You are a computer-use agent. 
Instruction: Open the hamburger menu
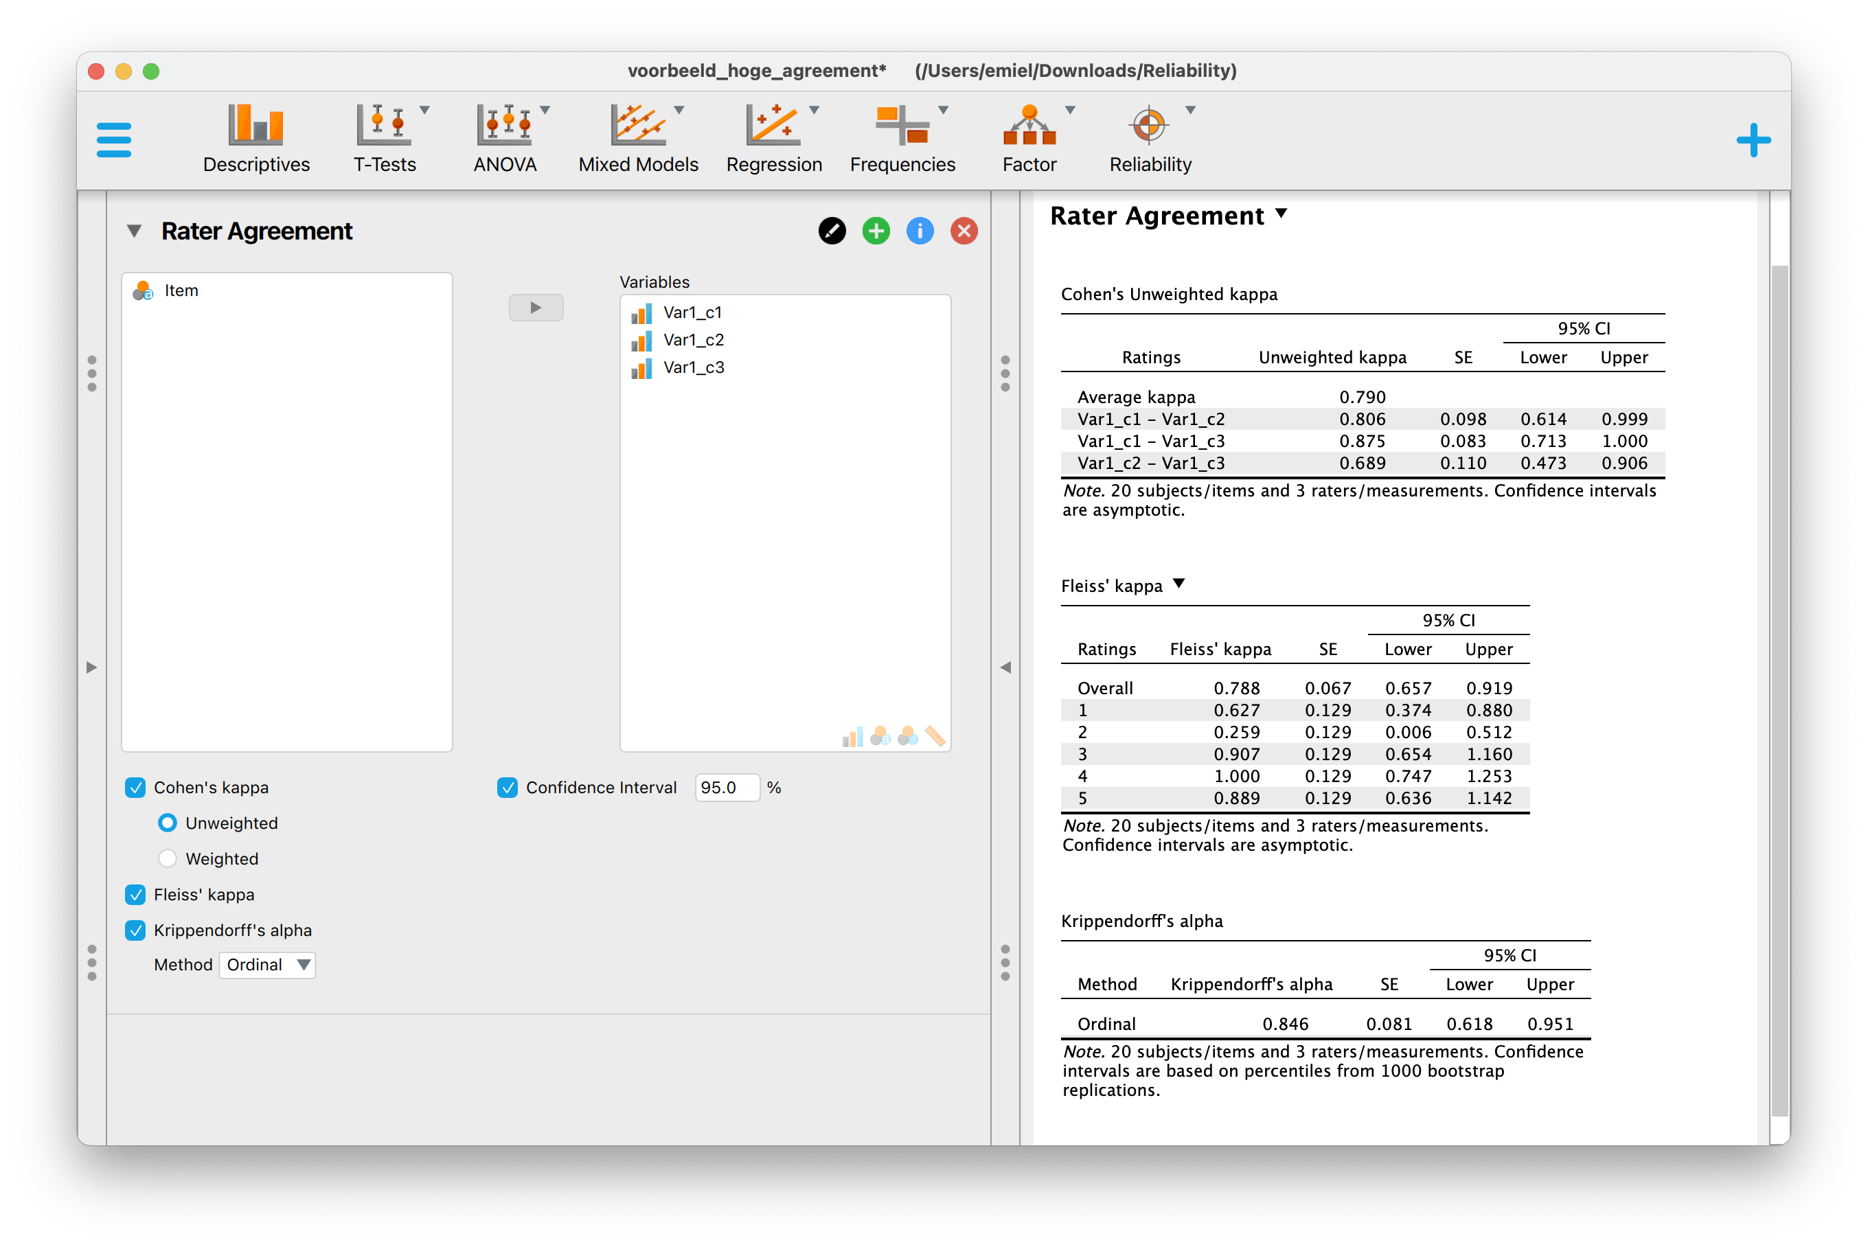click(114, 139)
